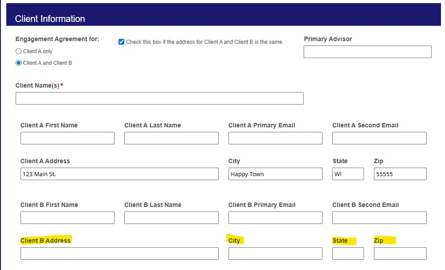Click the "123 Main St." address field
The image size is (445, 270).
point(119,174)
